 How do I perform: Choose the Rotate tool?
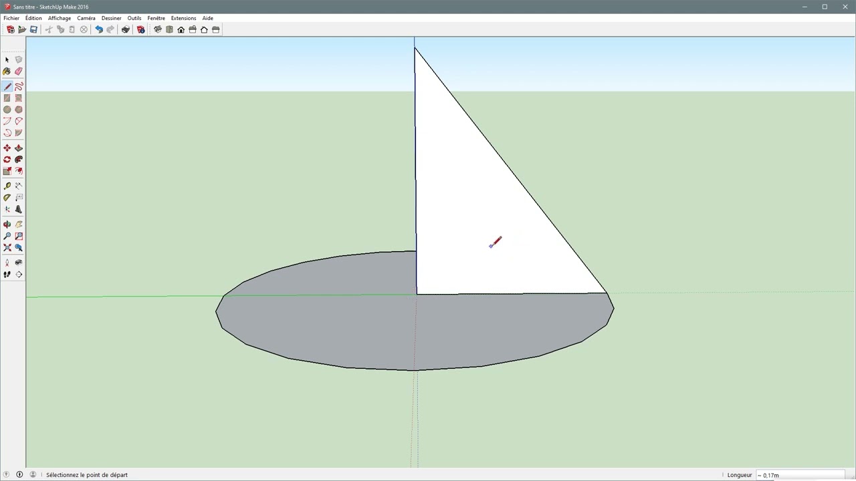[x=7, y=160]
